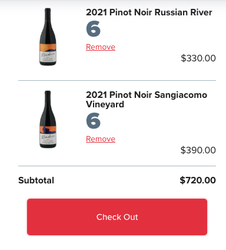Open the Russian River bottle image
Screen dimensions: 226x250
pos(48,37)
